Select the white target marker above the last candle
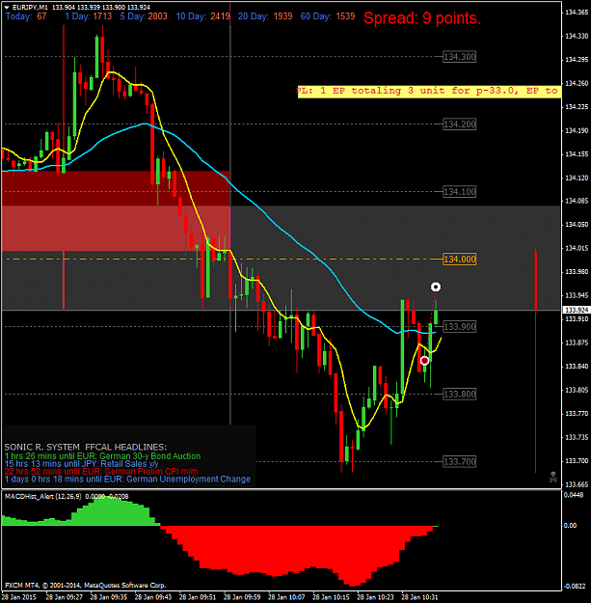Screen dimensions: 591x603 click(x=436, y=287)
